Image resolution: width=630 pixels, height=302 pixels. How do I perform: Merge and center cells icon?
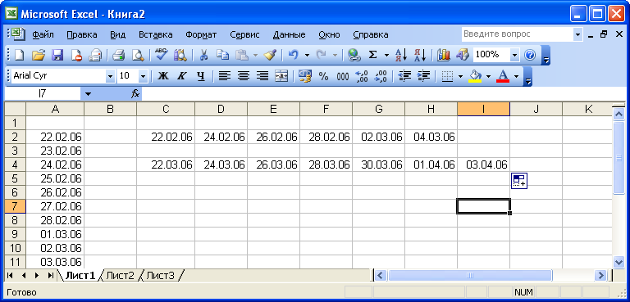point(281,76)
